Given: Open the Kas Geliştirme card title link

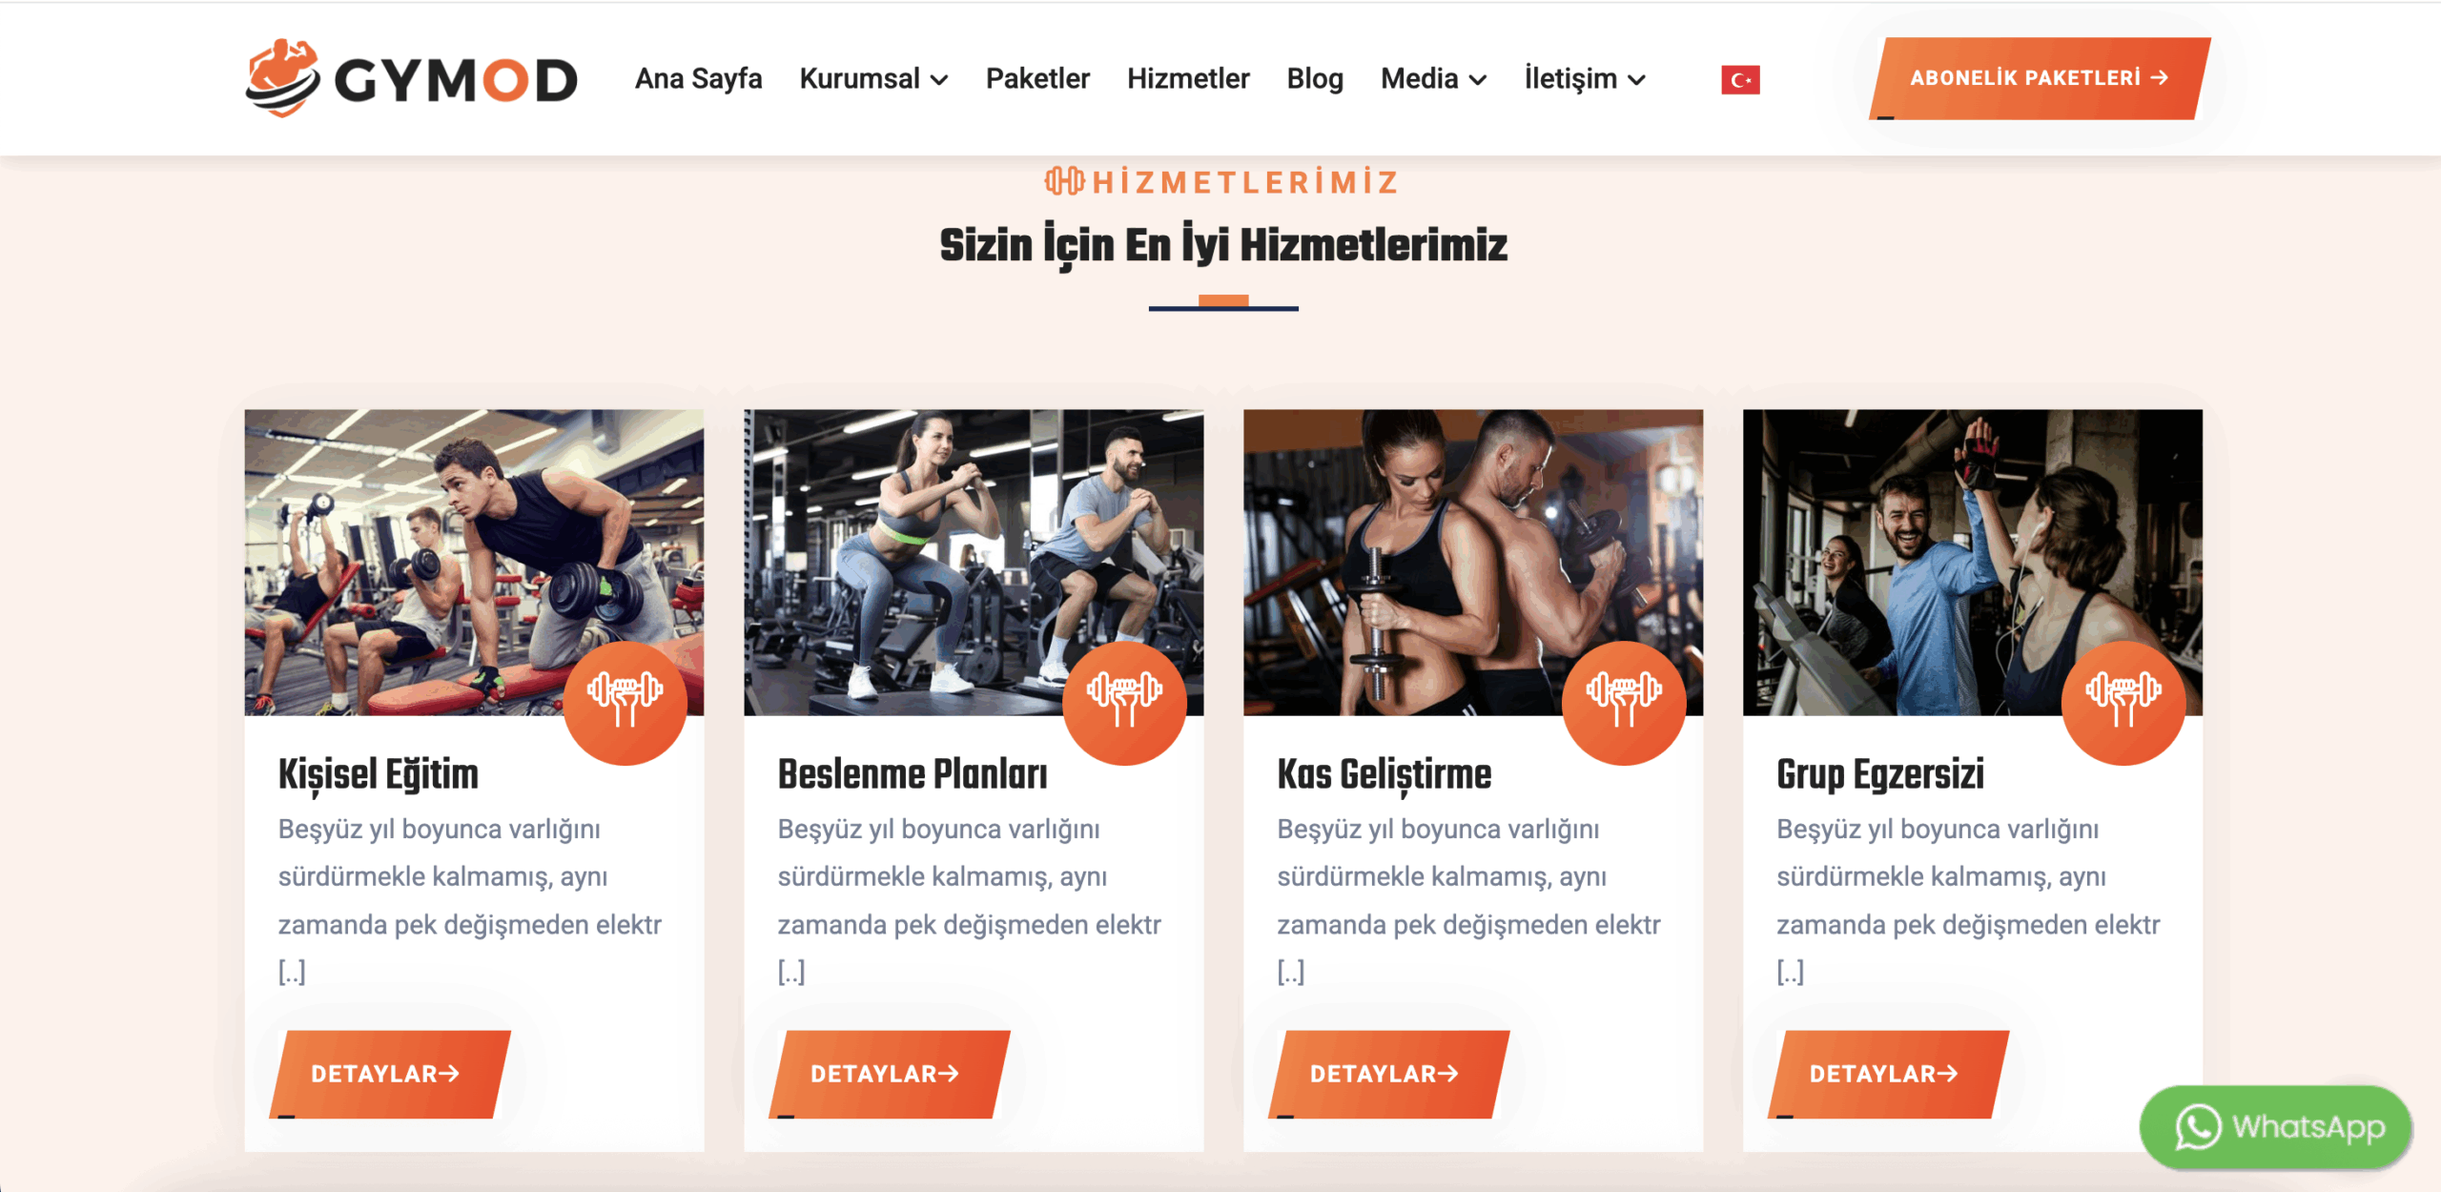Looking at the screenshot, I should [x=1385, y=774].
